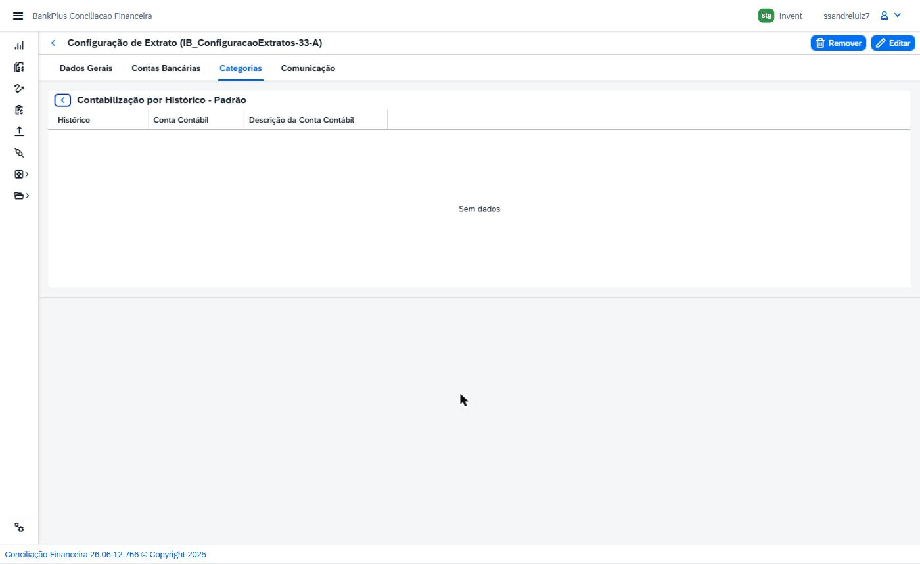Screen dimensions: 920x564
Task: Select the Categorias tab
Action: pyautogui.click(x=241, y=68)
